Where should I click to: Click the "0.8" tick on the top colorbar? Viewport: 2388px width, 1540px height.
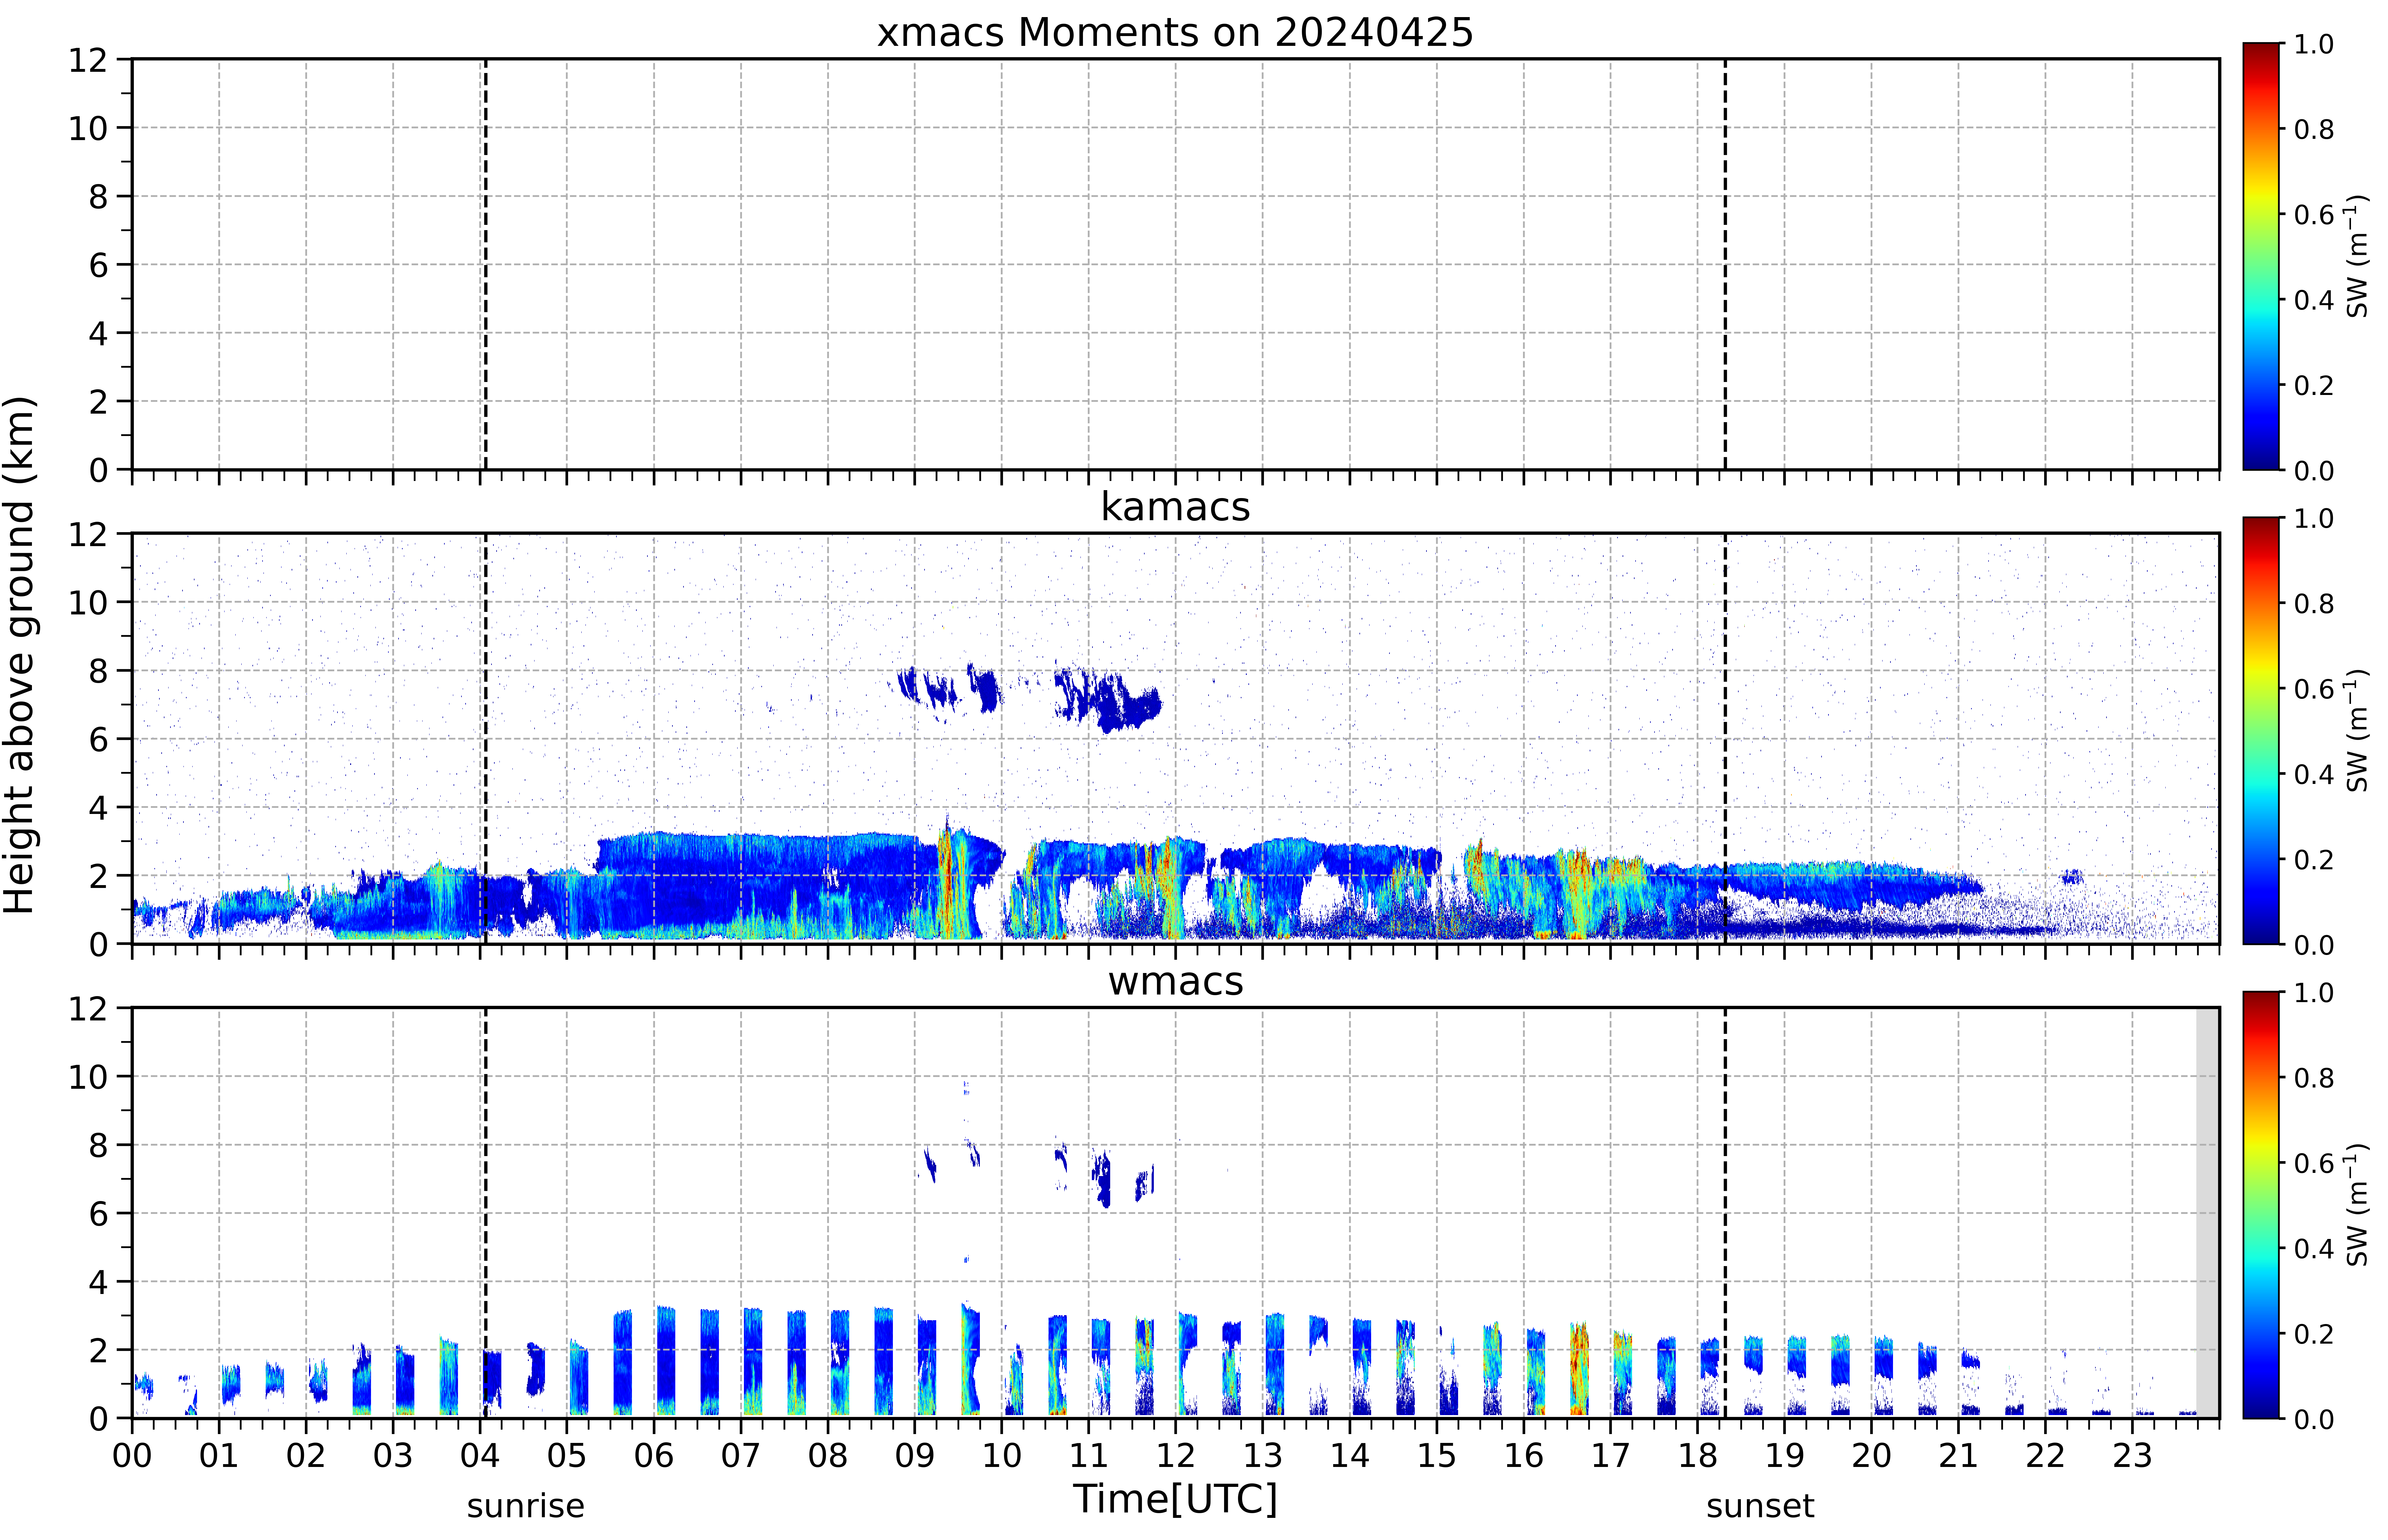coord(2314,129)
